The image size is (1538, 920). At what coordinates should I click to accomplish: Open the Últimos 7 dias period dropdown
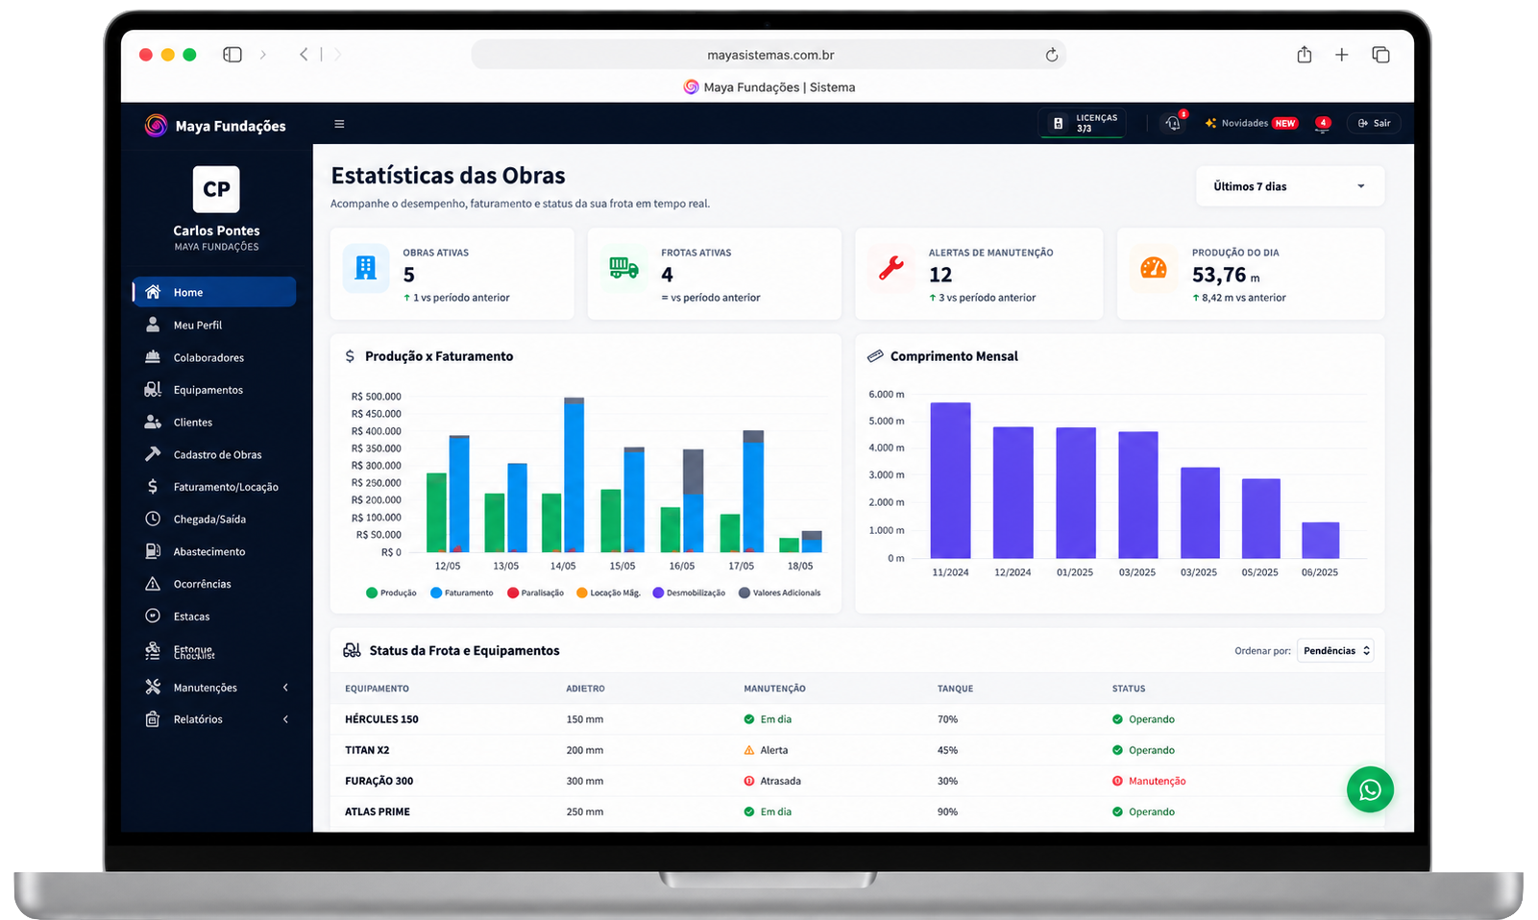click(x=1289, y=186)
